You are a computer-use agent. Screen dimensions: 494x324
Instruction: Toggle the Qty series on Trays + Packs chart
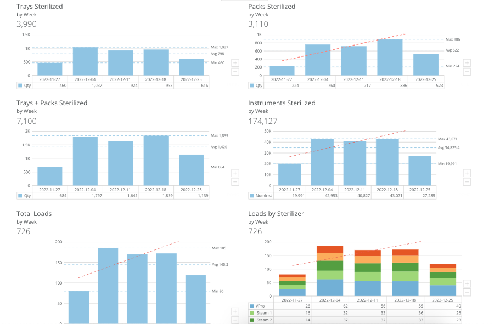point(19,195)
